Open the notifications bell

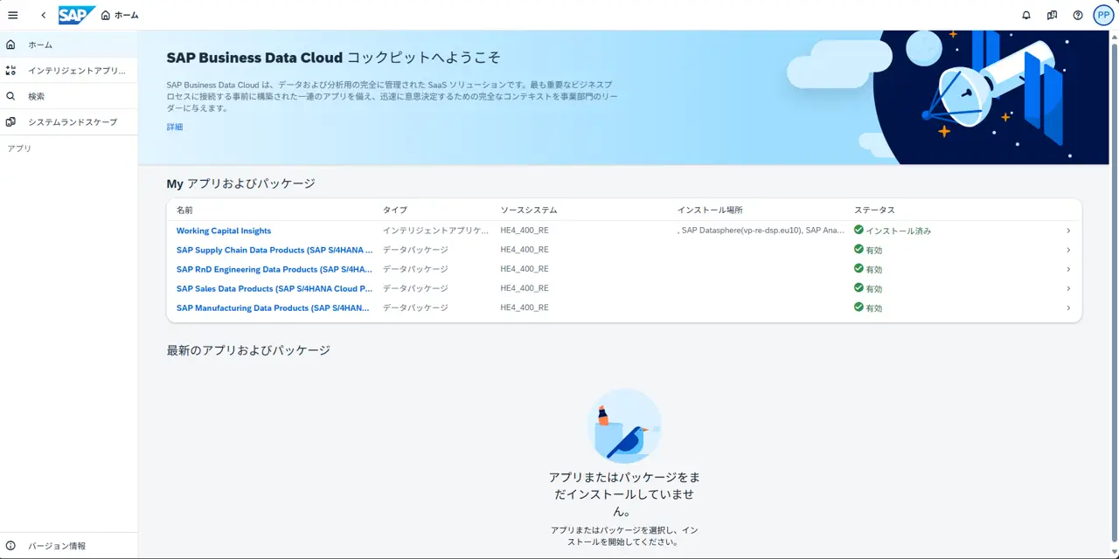pyautogui.click(x=1026, y=15)
